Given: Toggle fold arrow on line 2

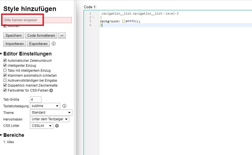Looking at the screenshot, I should pos(93,17).
